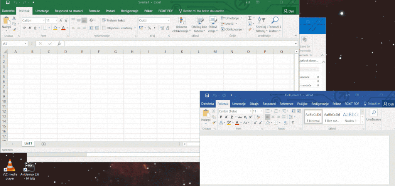Select List1 sheet tab

[x=28, y=143]
